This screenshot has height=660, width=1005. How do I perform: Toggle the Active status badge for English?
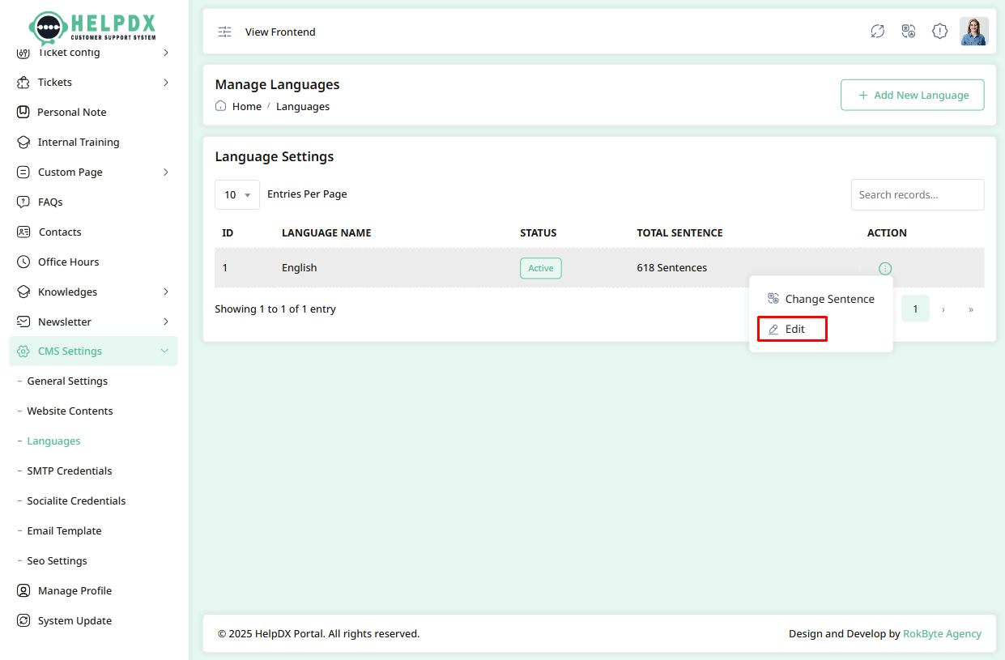tap(540, 268)
